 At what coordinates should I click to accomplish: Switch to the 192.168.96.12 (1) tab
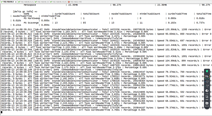pyautogui.click(x=58, y=2)
